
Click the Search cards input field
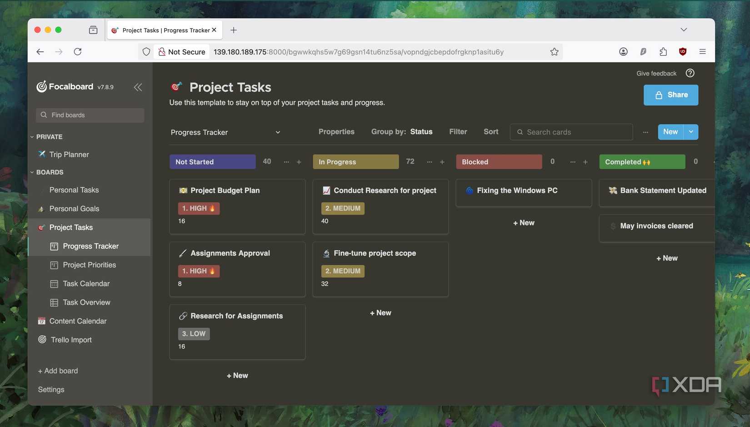pos(570,132)
